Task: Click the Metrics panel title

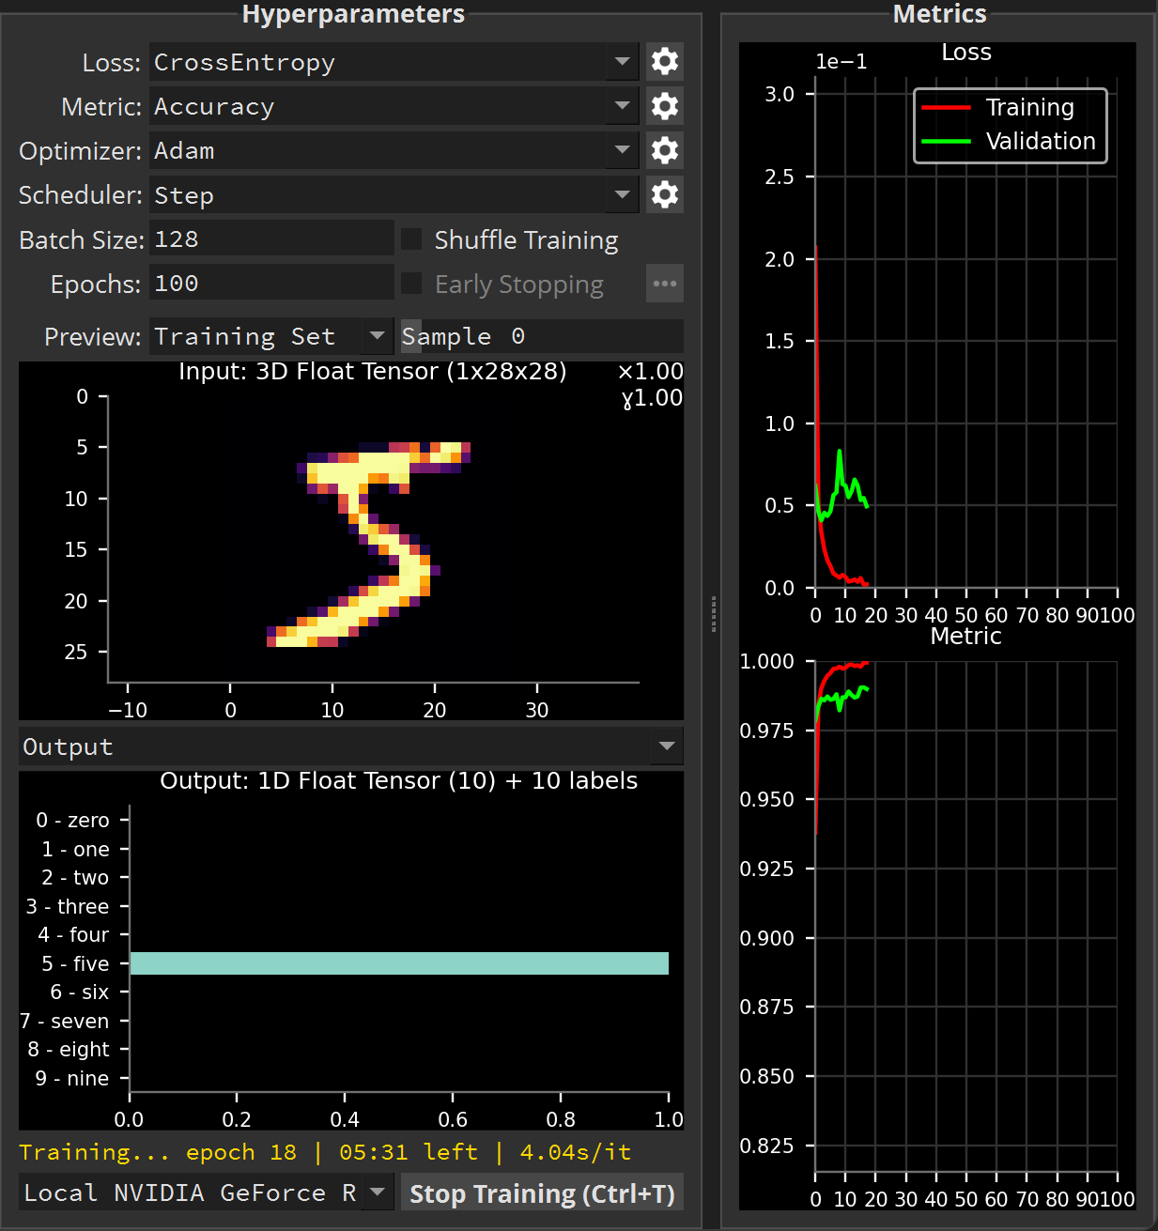Action: (939, 13)
